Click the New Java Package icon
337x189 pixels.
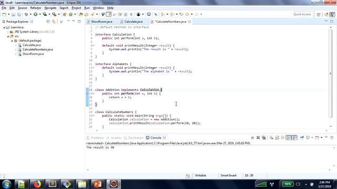[x=64, y=14]
